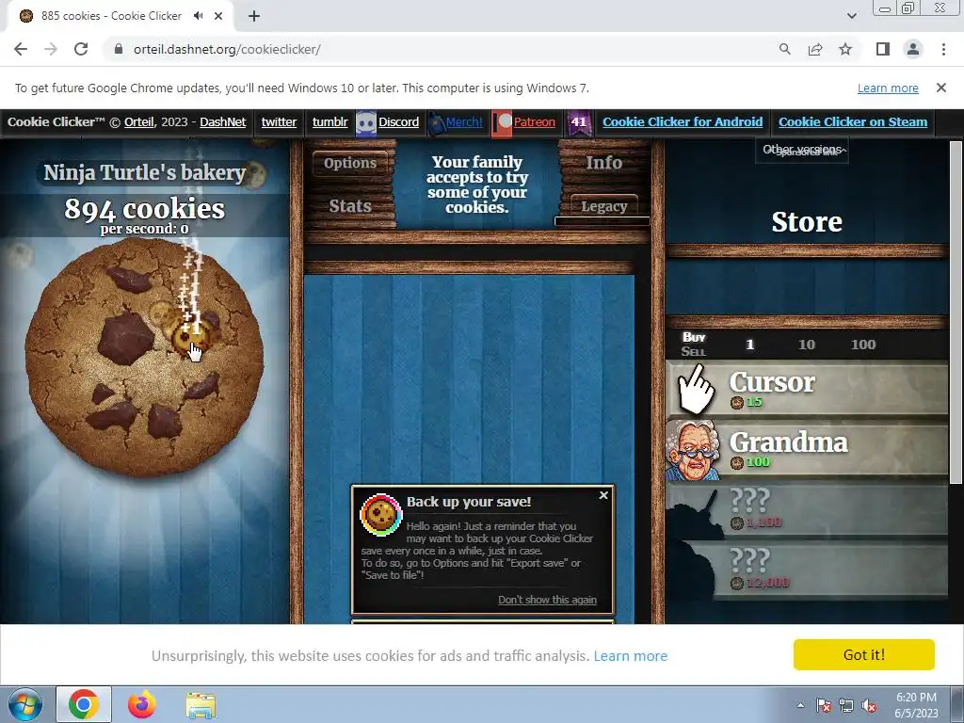
Task: Click the store panel scrollbar
Action: pos(956,313)
